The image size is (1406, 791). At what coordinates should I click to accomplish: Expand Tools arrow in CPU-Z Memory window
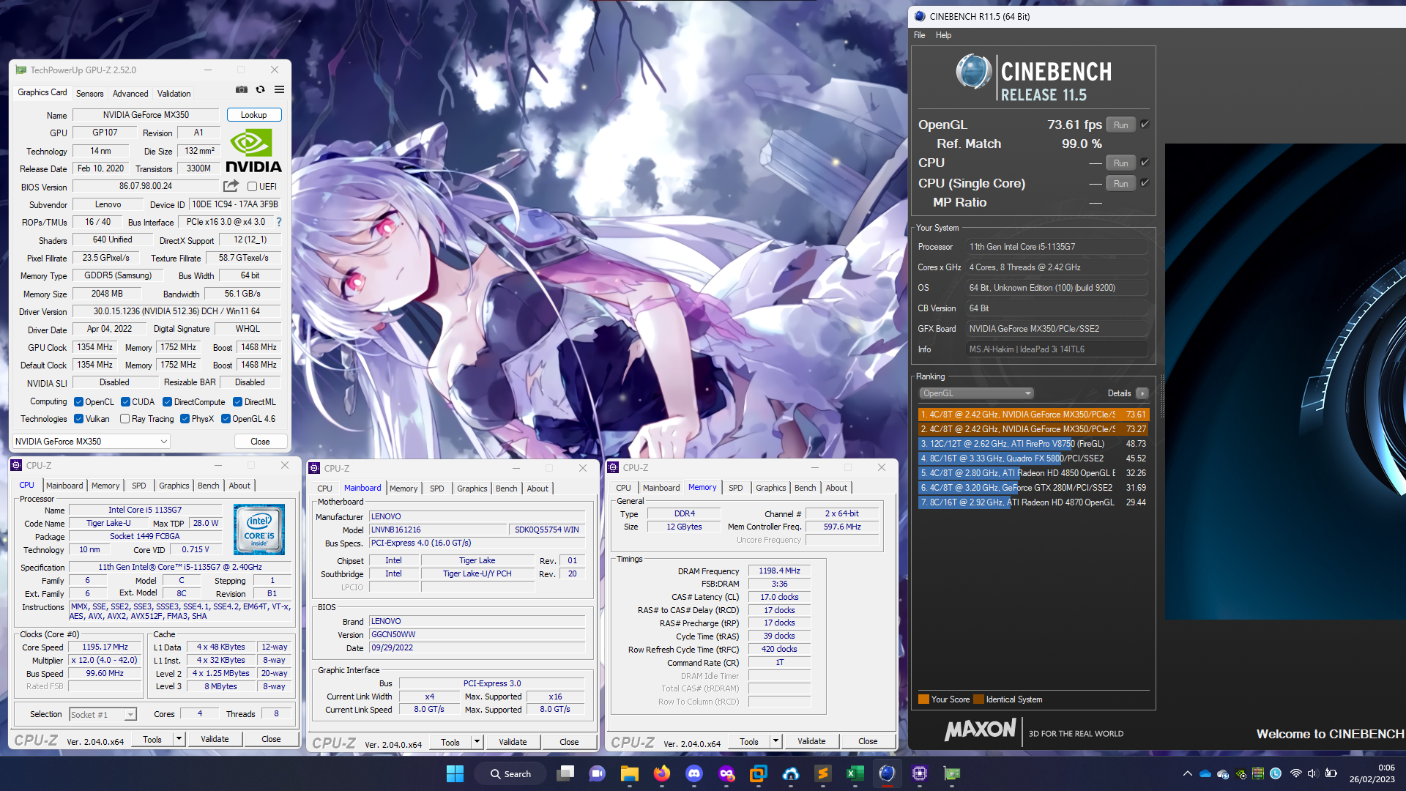click(775, 742)
